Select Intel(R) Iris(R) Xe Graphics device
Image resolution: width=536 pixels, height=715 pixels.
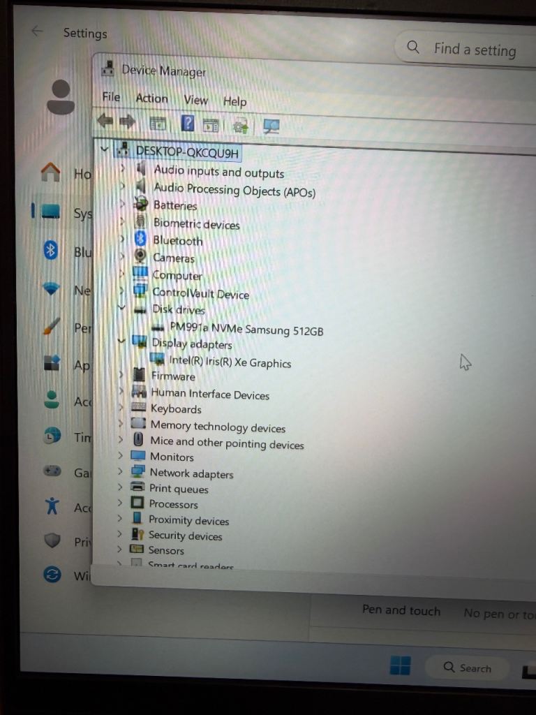coord(230,362)
